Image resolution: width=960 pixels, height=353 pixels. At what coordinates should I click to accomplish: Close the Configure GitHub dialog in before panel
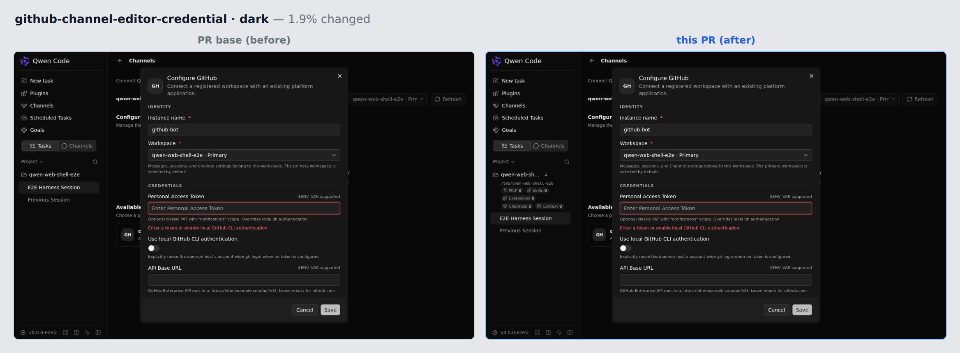[x=340, y=76]
